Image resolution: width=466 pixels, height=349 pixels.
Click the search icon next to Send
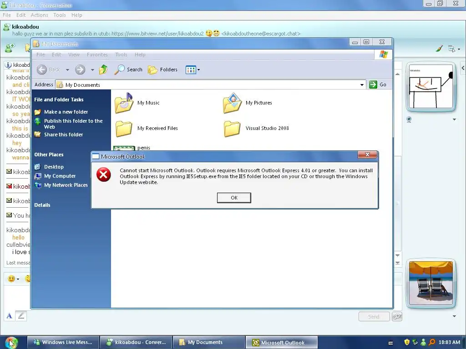coord(397,317)
